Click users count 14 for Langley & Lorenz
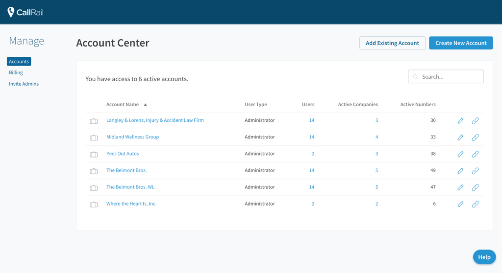The height and width of the screenshot is (273, 502). [312, 120]
